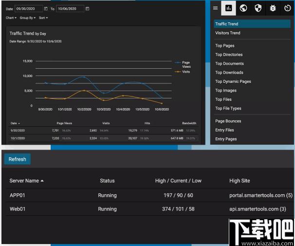Open calendar picker for end date
The width and height of the screenshot is (295, 246).
coord(87,9)
